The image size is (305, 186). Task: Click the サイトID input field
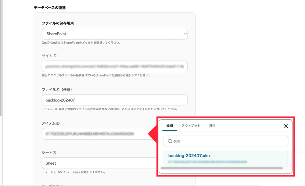[x=115, y=66]
